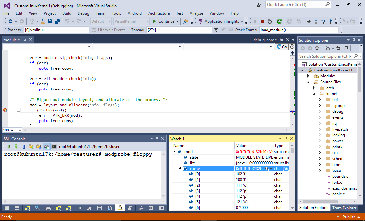Toggle the highlighted network icon in SSH Console toolbar
Image resolution: width=365 pixels, height=221 pixels.
47,147
